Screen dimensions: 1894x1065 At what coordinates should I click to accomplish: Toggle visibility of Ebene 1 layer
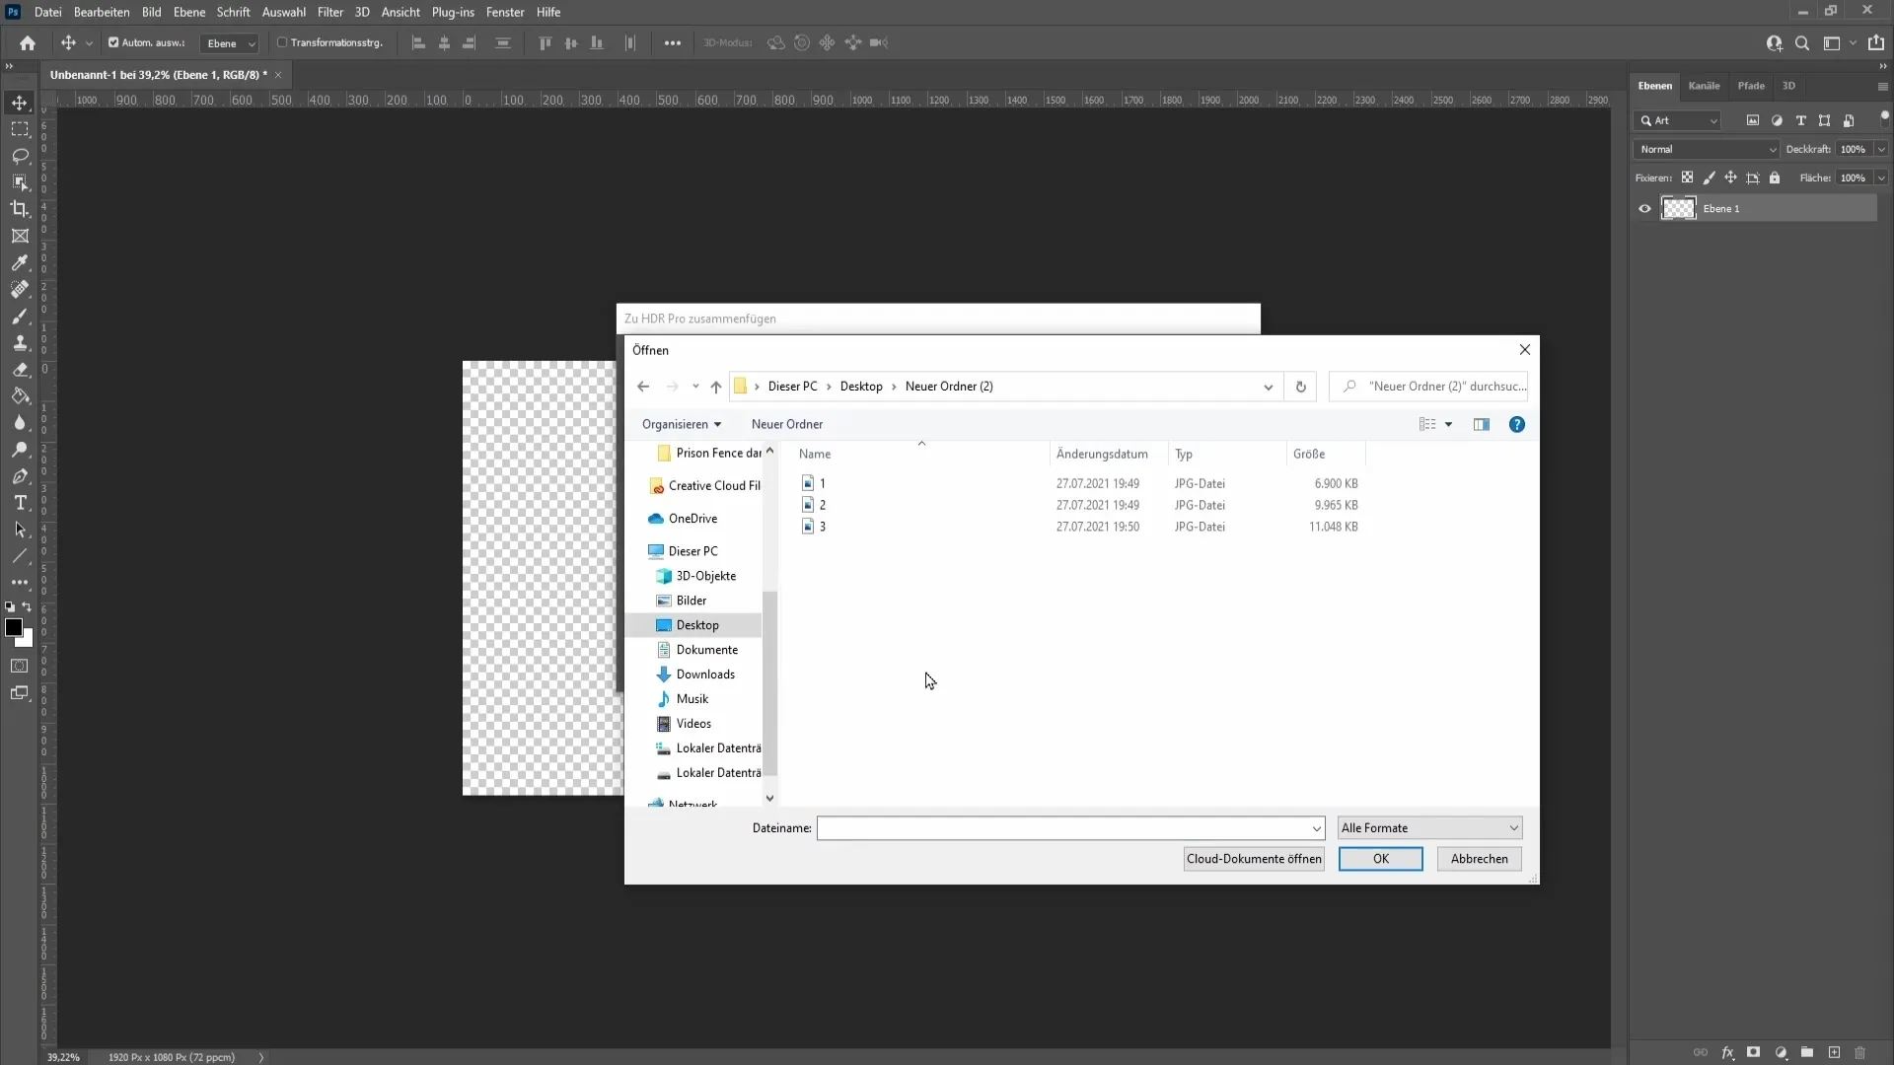1645,208
